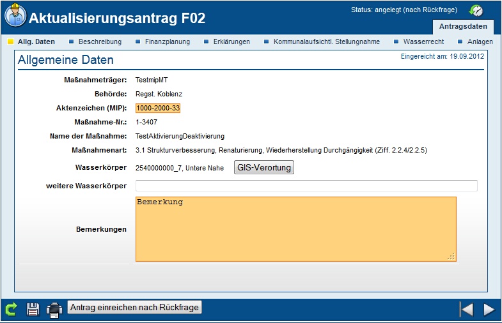Open Kommunalaufsichtl. Stellungnahme section

click(322, 41)
